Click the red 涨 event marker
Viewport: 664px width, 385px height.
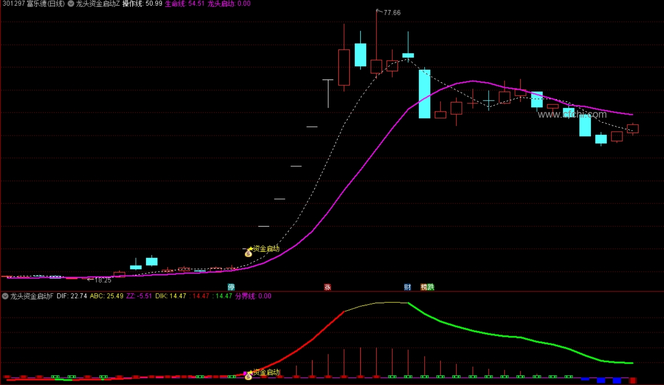coord(327,287)
